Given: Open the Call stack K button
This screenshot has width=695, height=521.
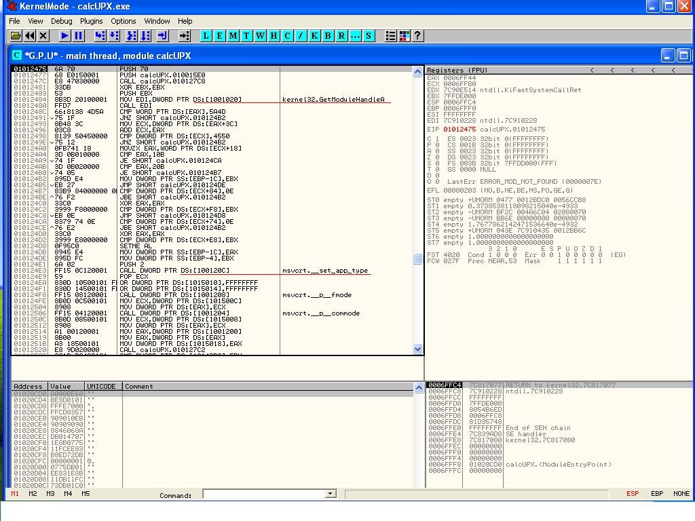Looking at the screenshot, I should (x=315, y=36).
